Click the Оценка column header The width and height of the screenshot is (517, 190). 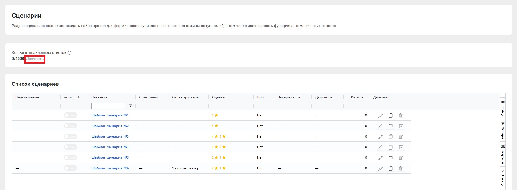(218, 97)
